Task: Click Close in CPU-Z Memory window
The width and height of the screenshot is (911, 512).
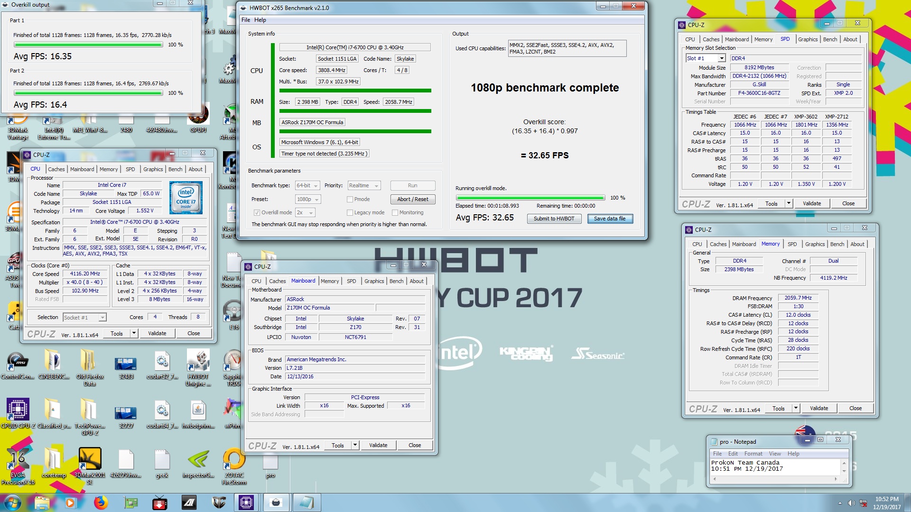Action: pos(855,408)
